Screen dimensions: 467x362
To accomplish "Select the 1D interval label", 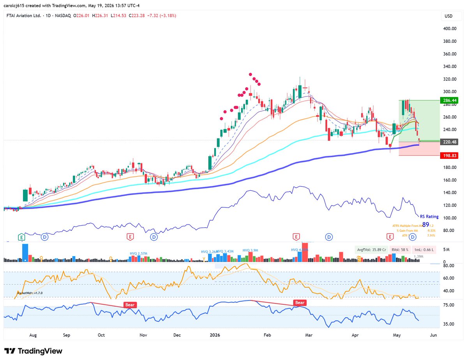I will click(48, 16).
